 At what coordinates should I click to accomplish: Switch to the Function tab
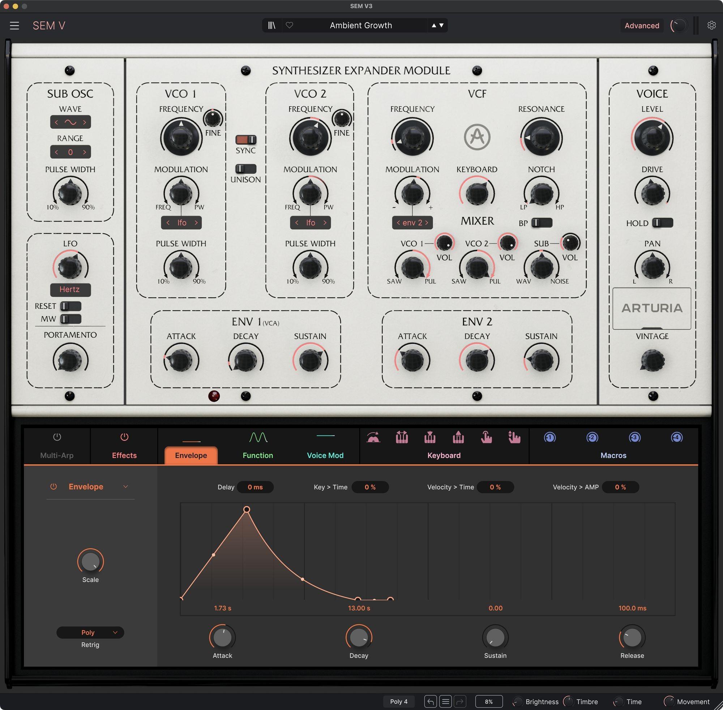pyautogui.click(x=258, y=455)
